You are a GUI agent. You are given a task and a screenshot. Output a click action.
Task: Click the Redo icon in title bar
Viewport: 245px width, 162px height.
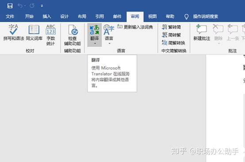[32, 6]
